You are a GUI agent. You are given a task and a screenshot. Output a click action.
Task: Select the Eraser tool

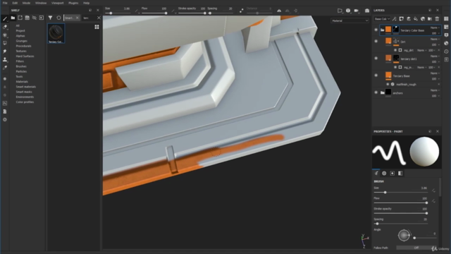[5, 27]
